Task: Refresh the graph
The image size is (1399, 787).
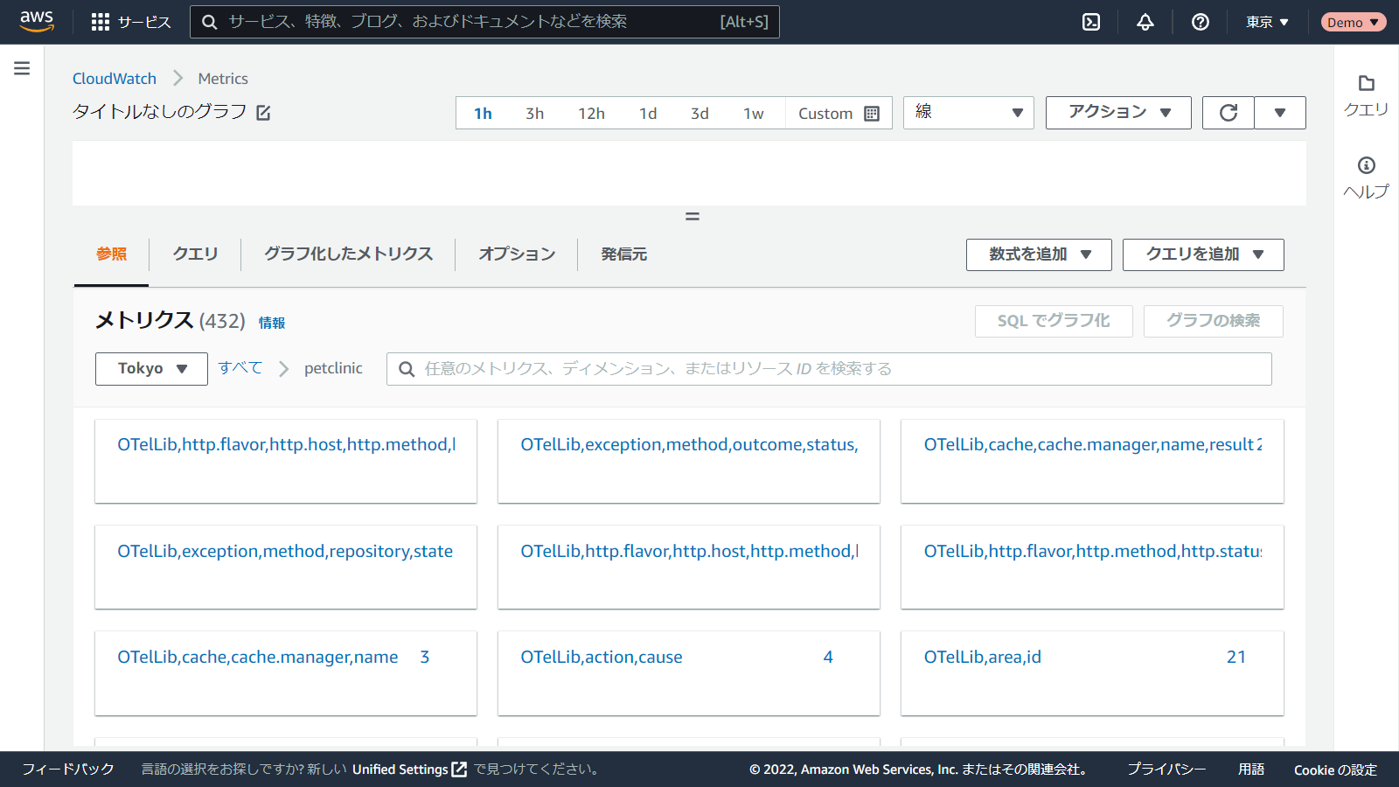Action: [1228, 113]
